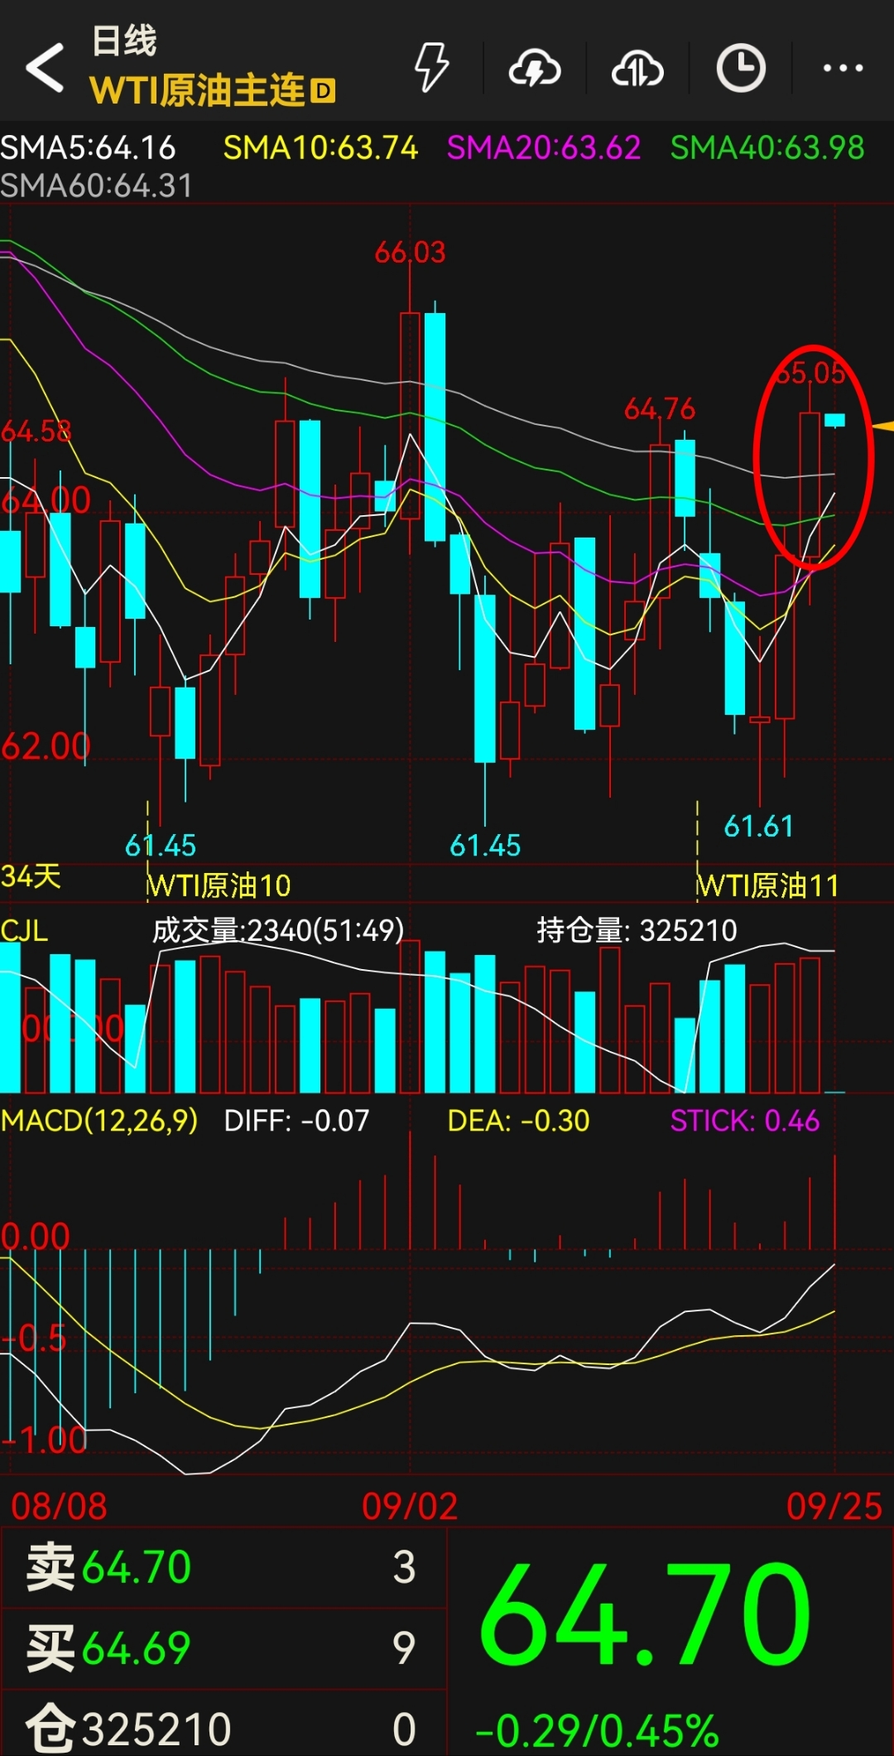Tap the 卖 64.70 sell quote row
894x1756 pixels.
[223, 1567]
